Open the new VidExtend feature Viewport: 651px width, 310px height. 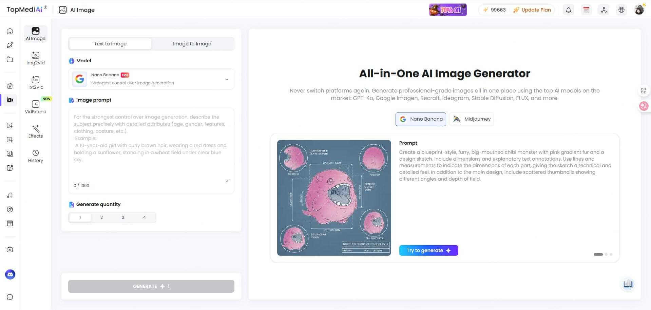[x=35, y=107]
